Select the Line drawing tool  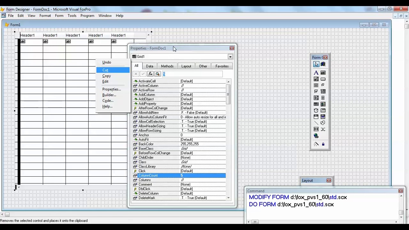[316, 123]
